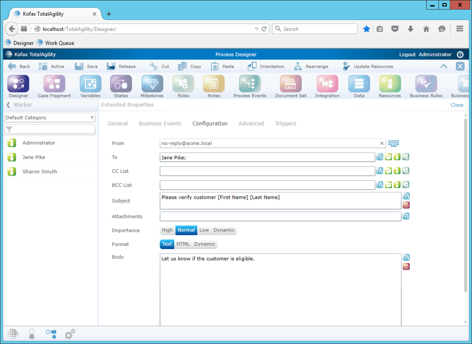The width and height of the screenshot is (472, 344).
Task: Set email Importance to High
Action: pos(167,230)
